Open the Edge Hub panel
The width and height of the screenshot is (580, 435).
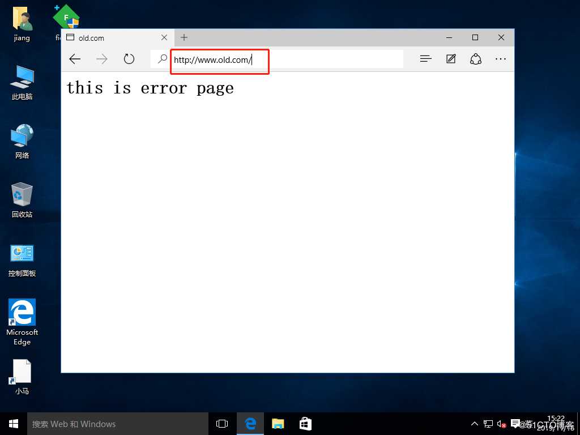[x=426, y=59]
